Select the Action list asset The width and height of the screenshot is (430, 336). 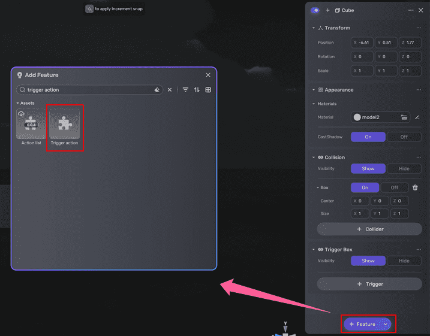[31, 126]
